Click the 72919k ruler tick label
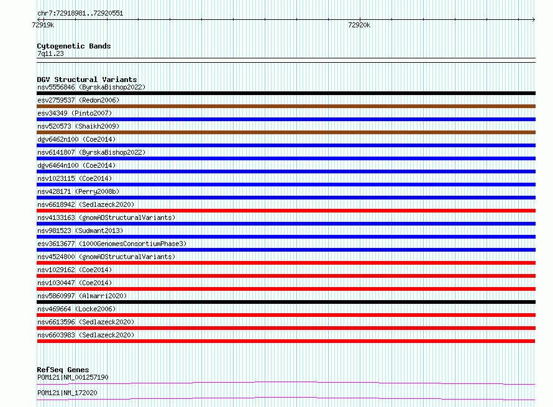This screenshot has width=553, height=407. (x=43, y=25)
